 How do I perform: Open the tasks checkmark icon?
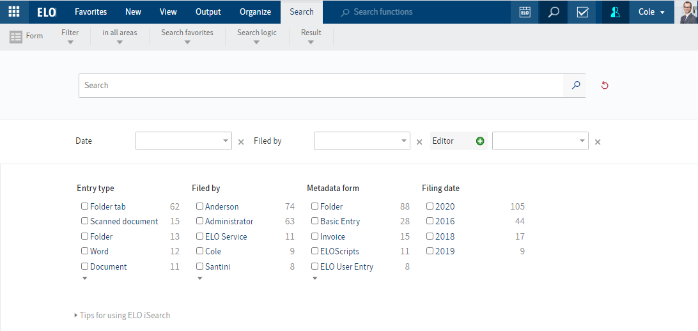tap(582, 12)
